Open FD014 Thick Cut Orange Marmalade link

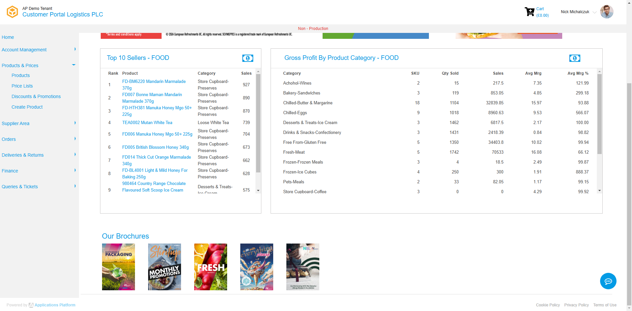coord(156,160)
